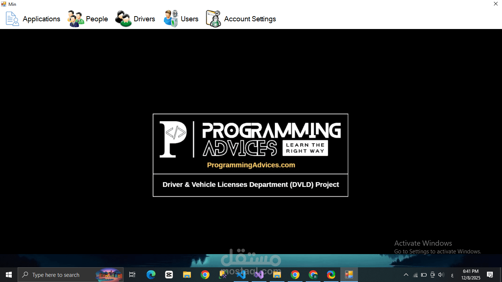Open the multicolored swirl browser icon
Image resolution: width=502 pixels, height=282 pixels.
[331, 275]
